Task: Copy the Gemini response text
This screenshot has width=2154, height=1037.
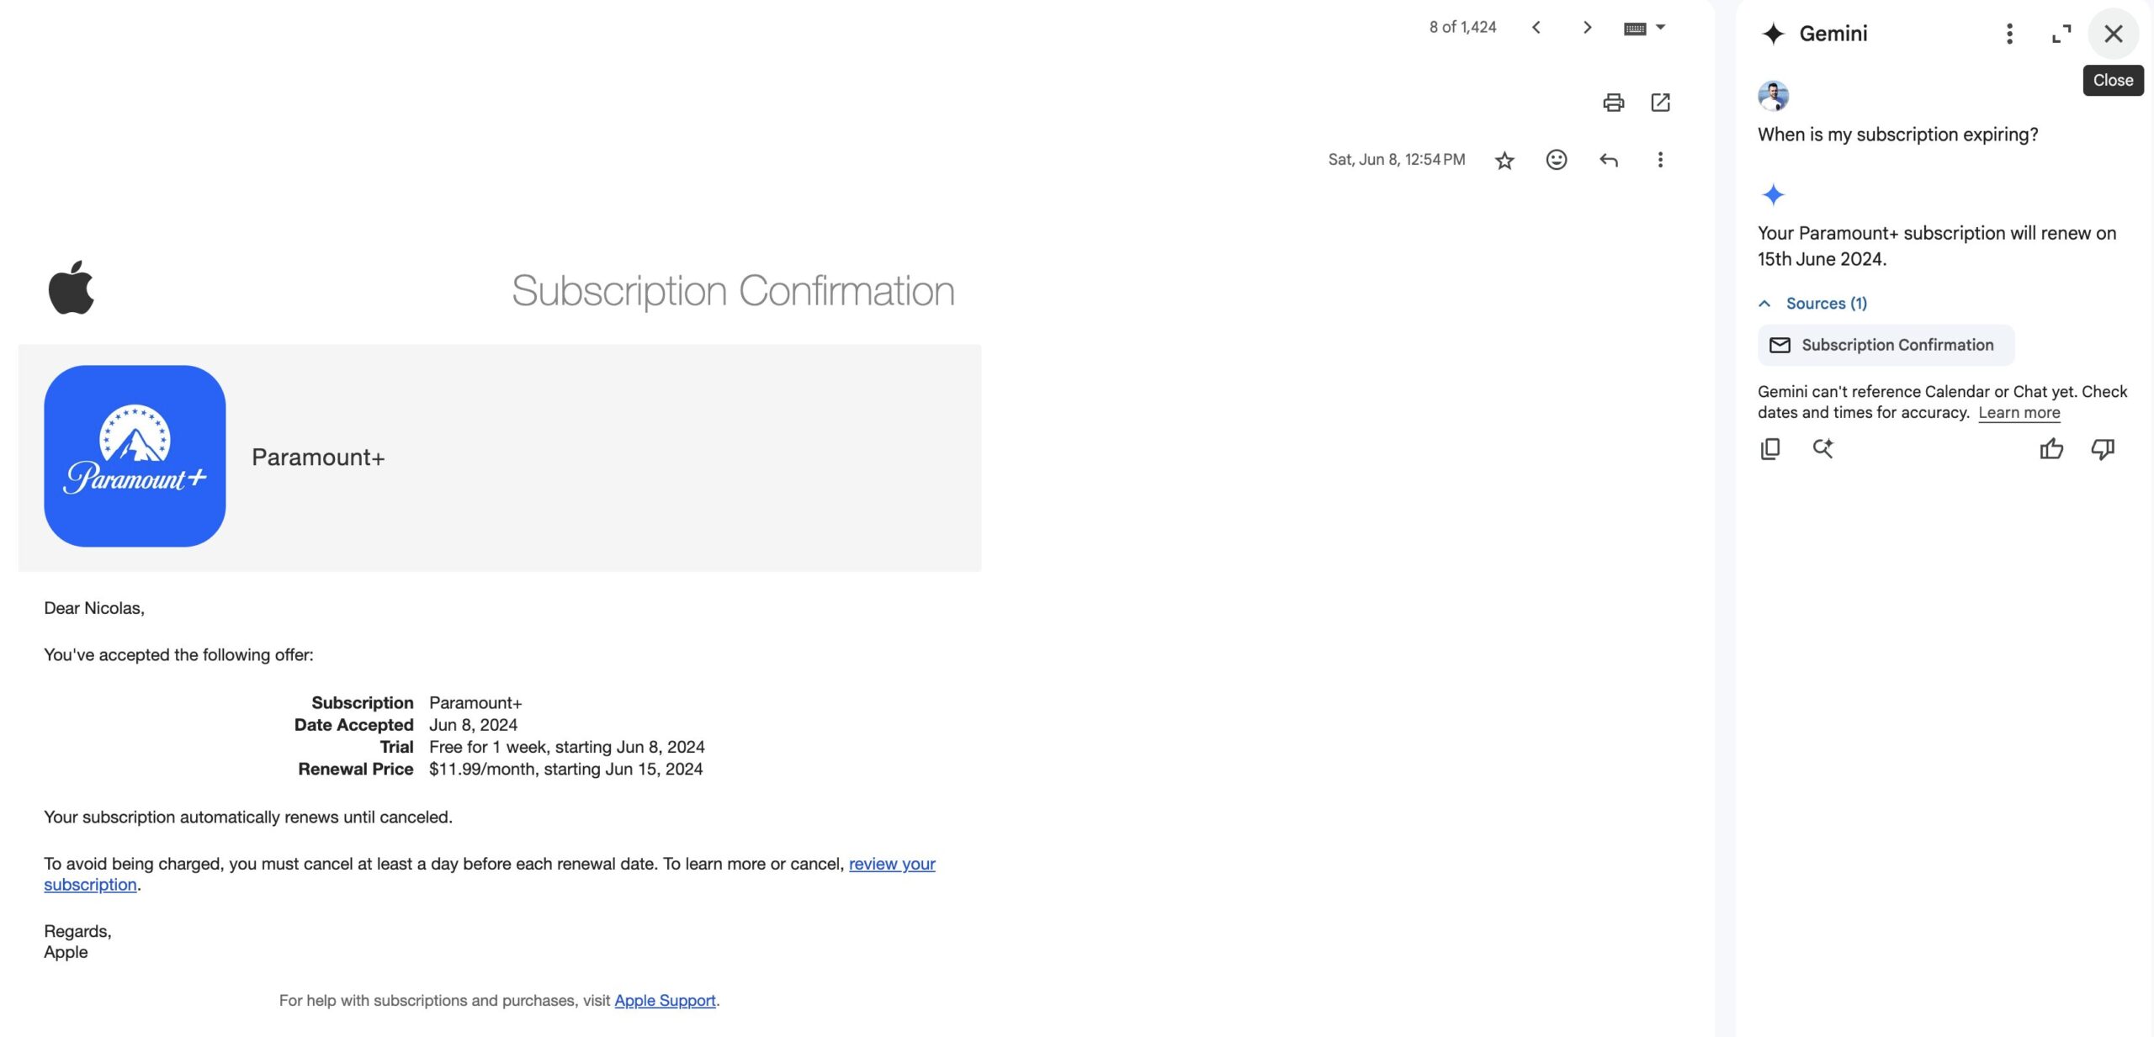Action: (1770, 449)
